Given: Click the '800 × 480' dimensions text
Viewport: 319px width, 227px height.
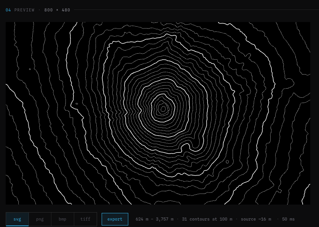Looking at the screenshot, I should pyautogui.click(x=57, y=10).
